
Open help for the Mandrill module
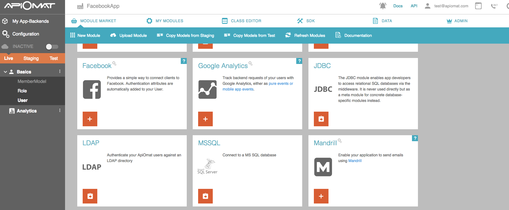pos(415,138)
